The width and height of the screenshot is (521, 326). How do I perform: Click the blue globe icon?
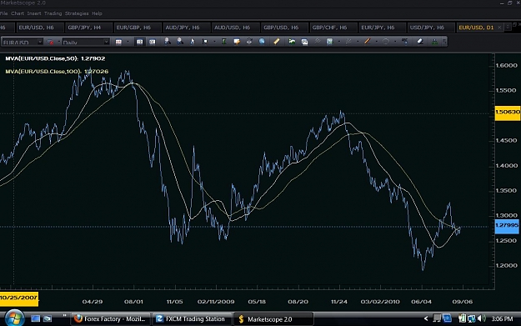tap(262, 42)
